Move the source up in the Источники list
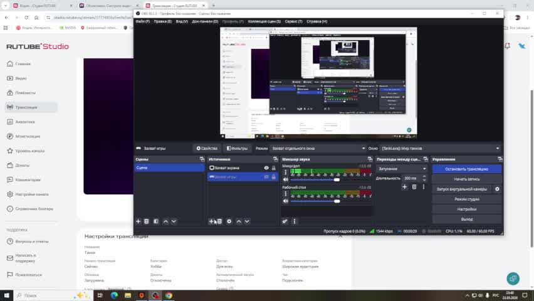 point(239,221)
